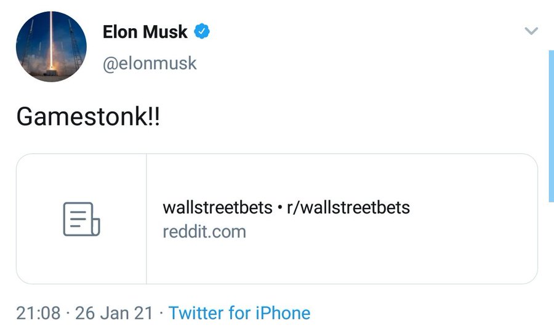
Task: Click the 26 Jan 21 date
Action: 113,313
